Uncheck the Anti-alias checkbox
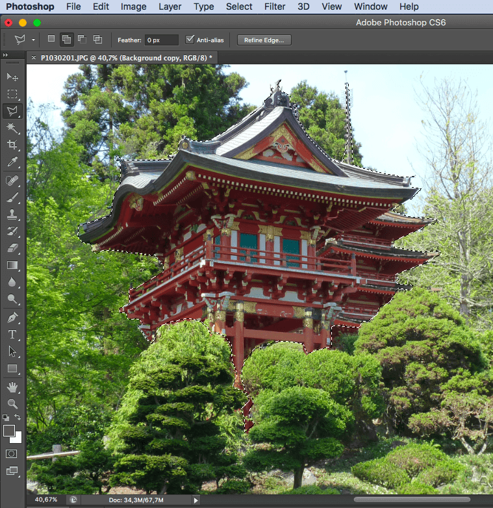Viewport: 493px width, 508px height. coord(190,40)
